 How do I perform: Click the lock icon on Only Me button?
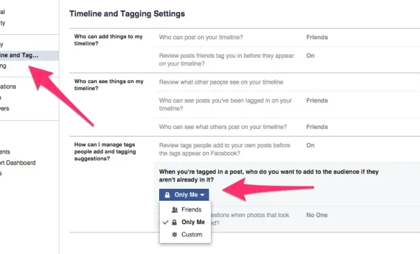(167, 195)
